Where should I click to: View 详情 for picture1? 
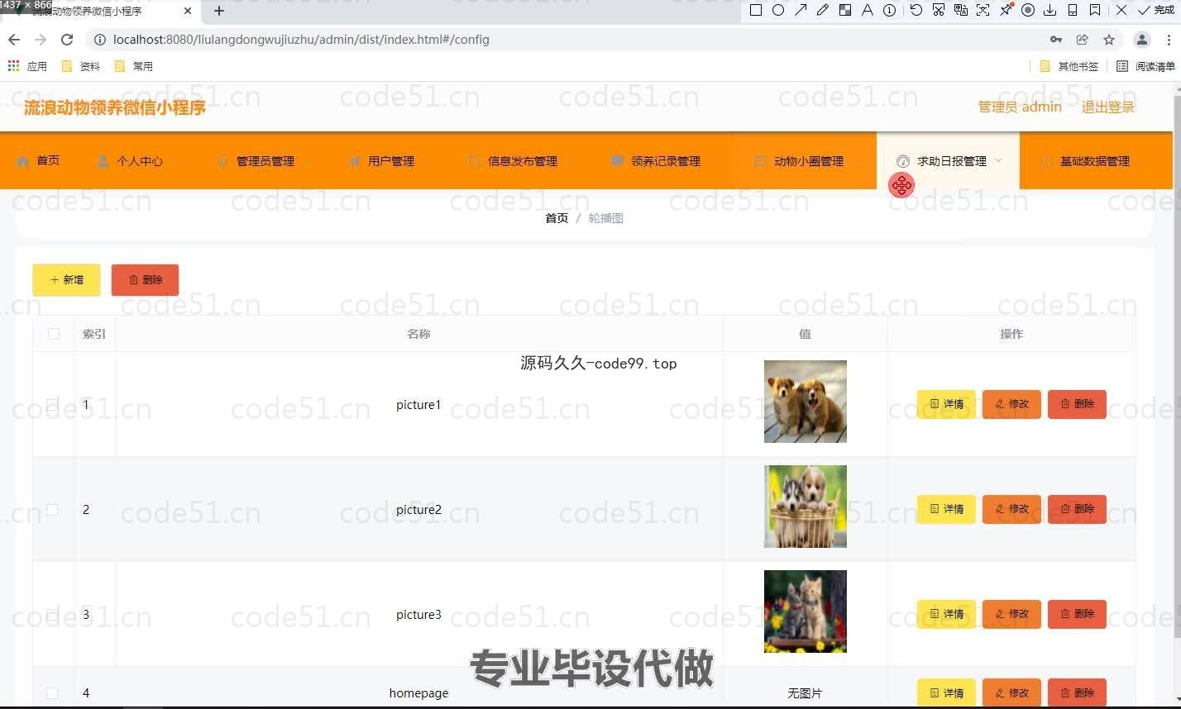tap(946, 404)
